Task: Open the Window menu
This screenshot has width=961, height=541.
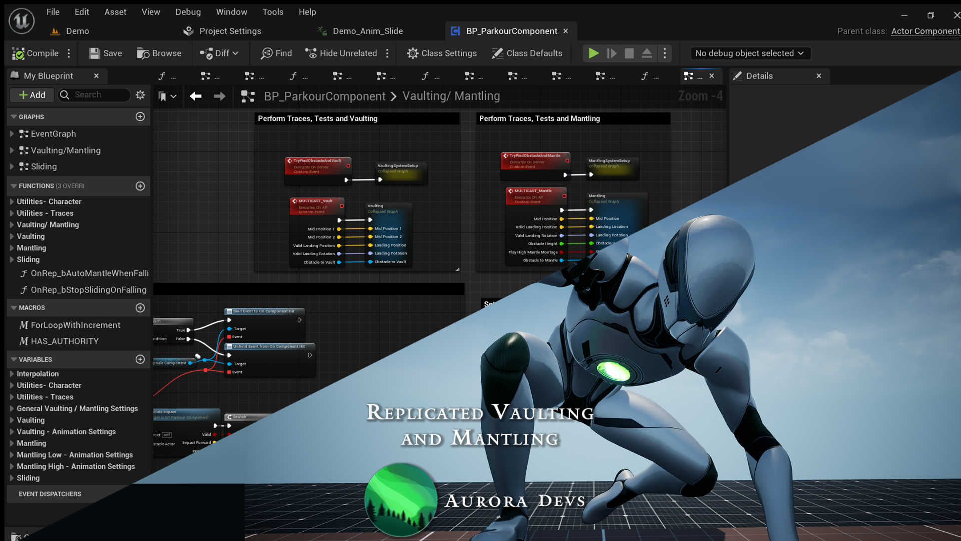Action: [231, 12]
